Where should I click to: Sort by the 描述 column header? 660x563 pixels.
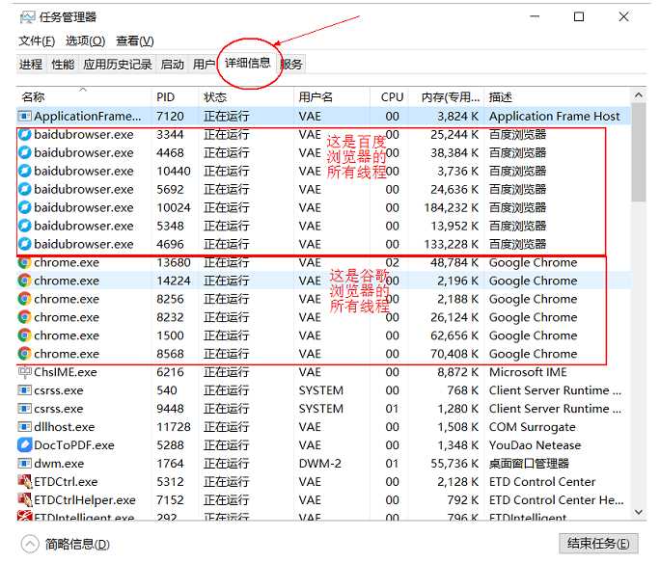pyautogui.click(x=558, y=97)
